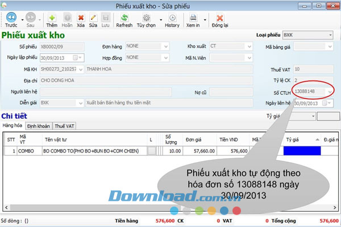Expand the Loại phiếu BXK dropdown
The width and height of the screenshot is (341, 227).
[330, 35]
